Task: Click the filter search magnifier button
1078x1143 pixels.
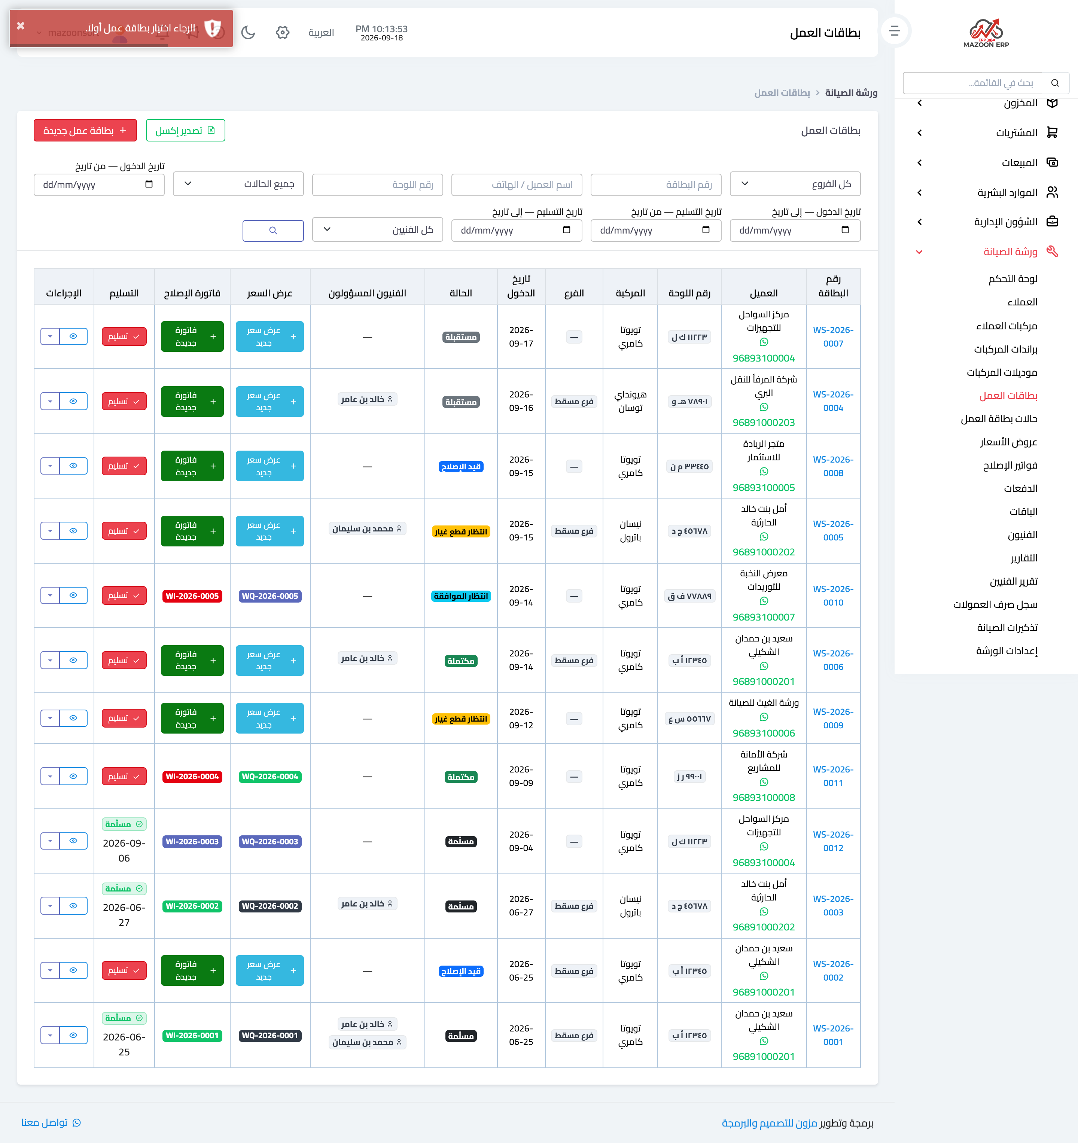Action: (x=273, y=231)
